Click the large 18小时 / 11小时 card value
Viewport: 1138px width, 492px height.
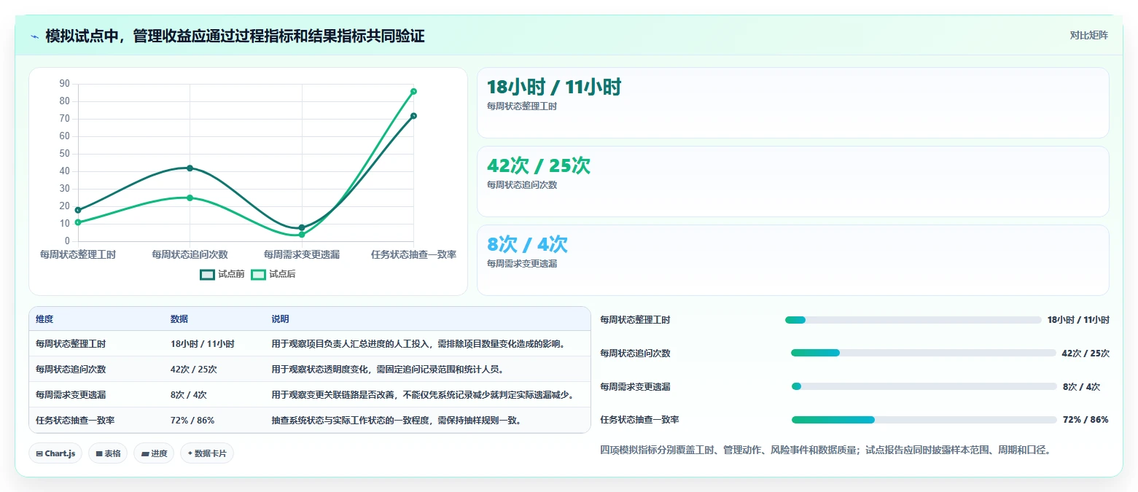(x=554, y=87)
